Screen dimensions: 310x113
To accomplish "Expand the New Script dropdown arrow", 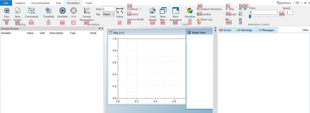I will [21, 20].
